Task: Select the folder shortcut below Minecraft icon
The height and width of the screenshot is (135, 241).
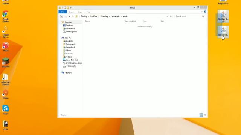Action: [6, 79]
